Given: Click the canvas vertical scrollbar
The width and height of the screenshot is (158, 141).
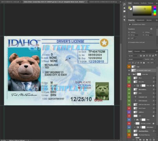Looking at the screenshot, I should [x=121, y=72].
